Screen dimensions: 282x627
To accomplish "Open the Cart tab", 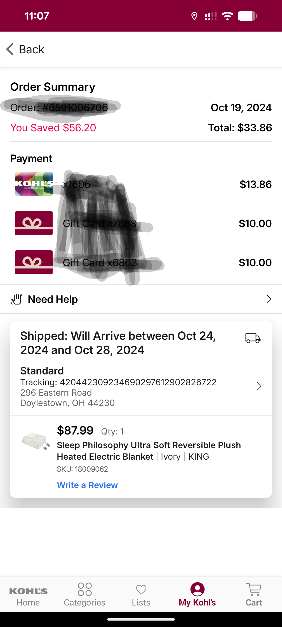I will [254, 595].
